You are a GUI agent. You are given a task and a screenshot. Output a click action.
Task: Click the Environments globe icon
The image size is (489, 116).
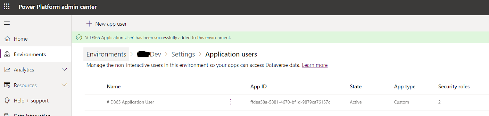click(x=7, y=54)
